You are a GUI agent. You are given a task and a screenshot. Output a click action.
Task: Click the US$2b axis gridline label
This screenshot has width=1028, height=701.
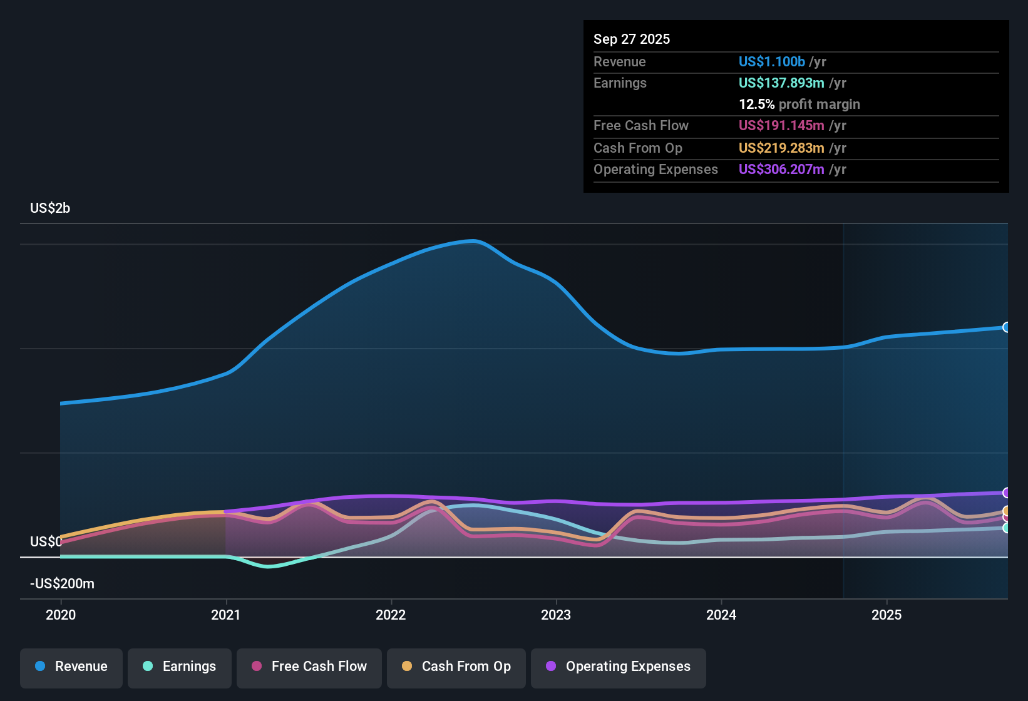coord(50,208)
